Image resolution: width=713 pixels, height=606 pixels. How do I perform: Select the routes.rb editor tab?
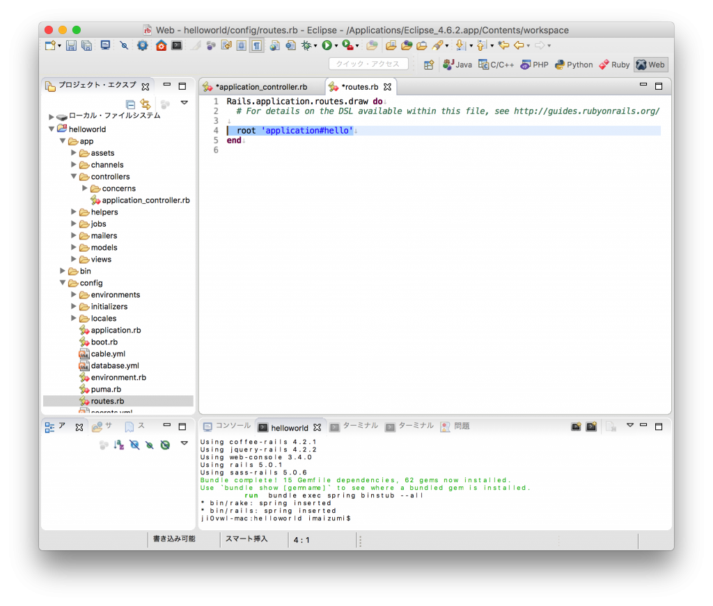[x=360, y=87]
